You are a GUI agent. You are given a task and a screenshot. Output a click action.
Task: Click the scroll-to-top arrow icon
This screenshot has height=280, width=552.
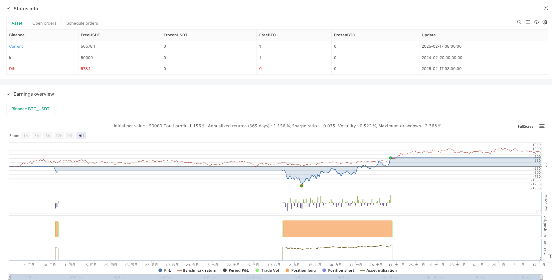tap(550, 256)
